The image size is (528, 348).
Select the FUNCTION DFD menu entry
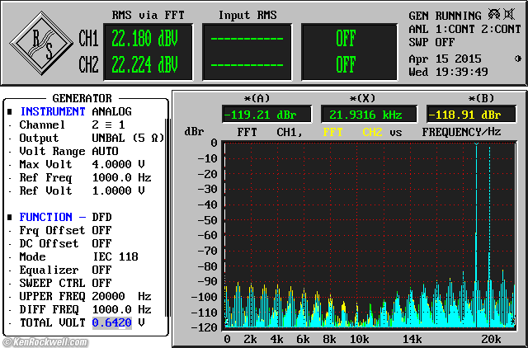click(x=101, y=217)
